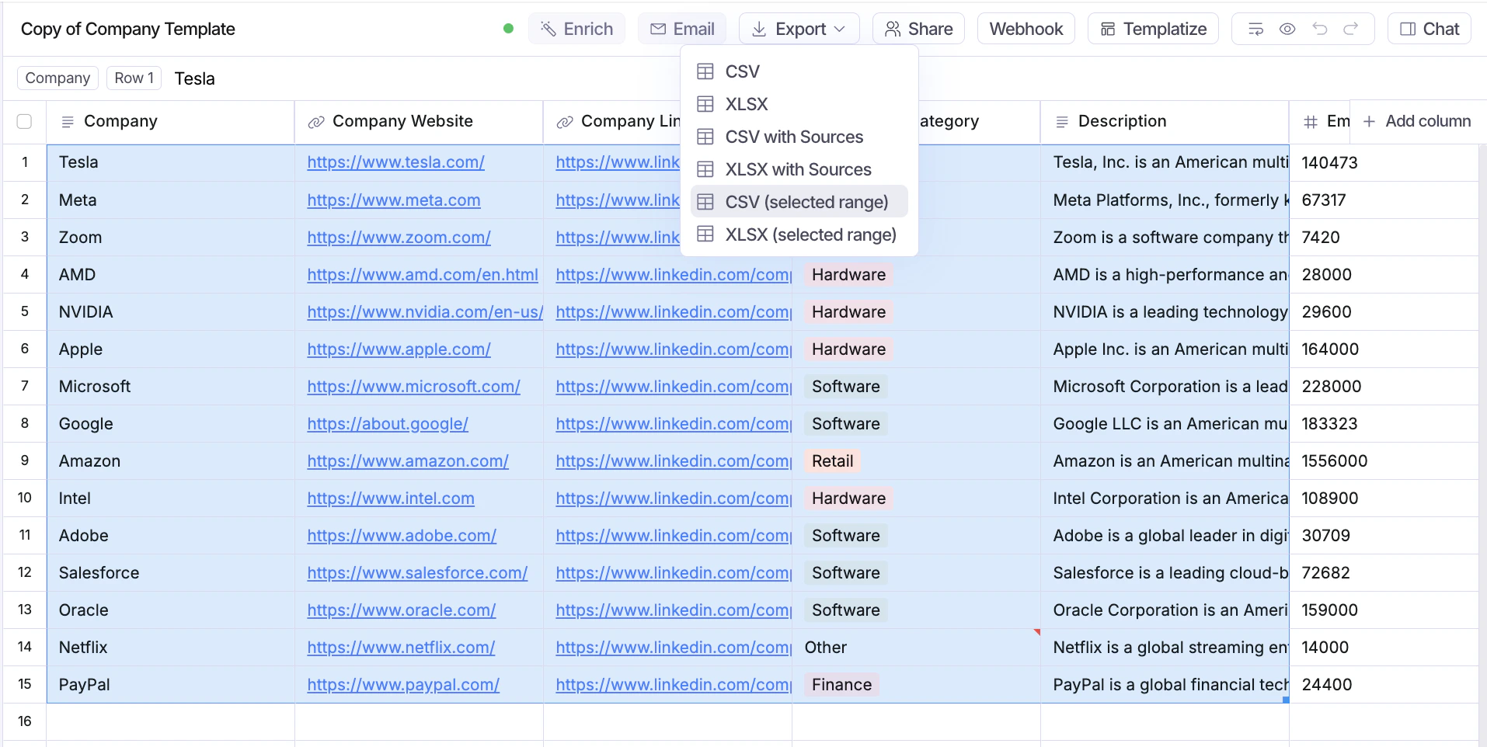Viewport: 1487px width, 747px height.
Task: Click the Company Website column header
Action: tap(419, 122)
